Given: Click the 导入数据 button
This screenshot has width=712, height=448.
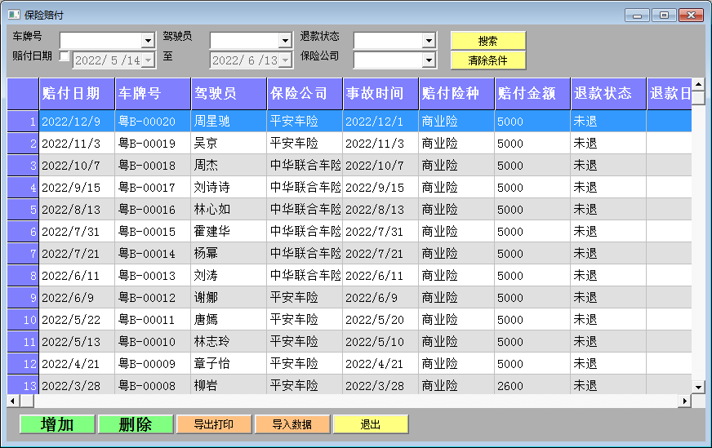Looking at the screenshot, I should coord(292,424).
